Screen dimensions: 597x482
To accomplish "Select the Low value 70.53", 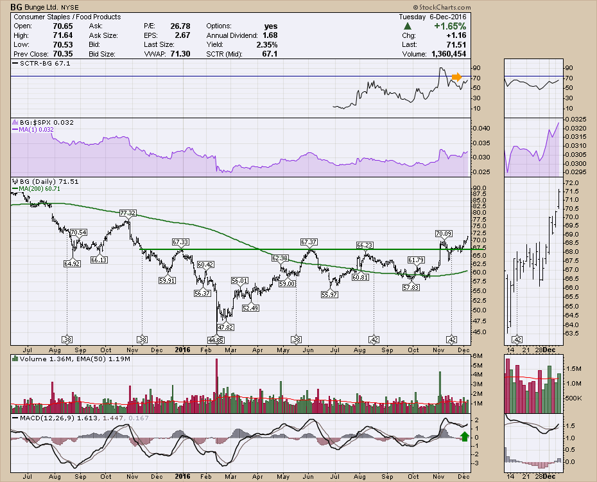I will point(63,44).
